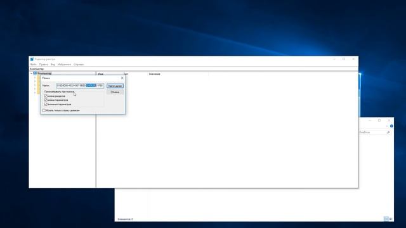Click the 'Тип' column header
The image size is (406, 228).
pos(126,74)
